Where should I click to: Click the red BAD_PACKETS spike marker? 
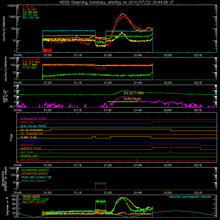tap(136, 159)
